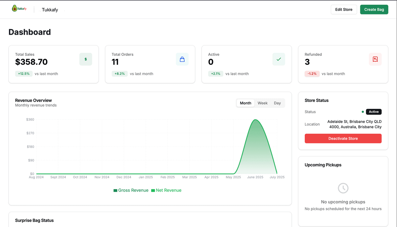Viewport: 397px width, 227px height.
Task: Click the Surprise Bag Status heading
Action: pos(34,220)
